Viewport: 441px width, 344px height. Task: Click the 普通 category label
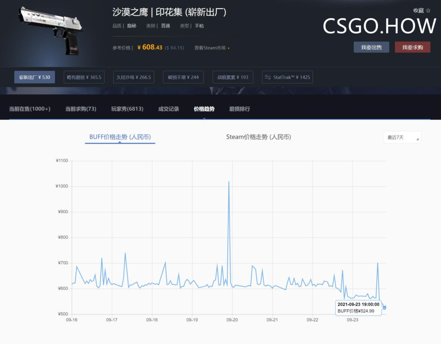(x=165, y=26)
